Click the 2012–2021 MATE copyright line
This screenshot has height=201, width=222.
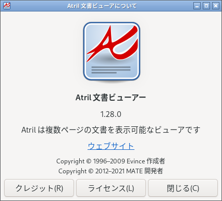(111, 171)
